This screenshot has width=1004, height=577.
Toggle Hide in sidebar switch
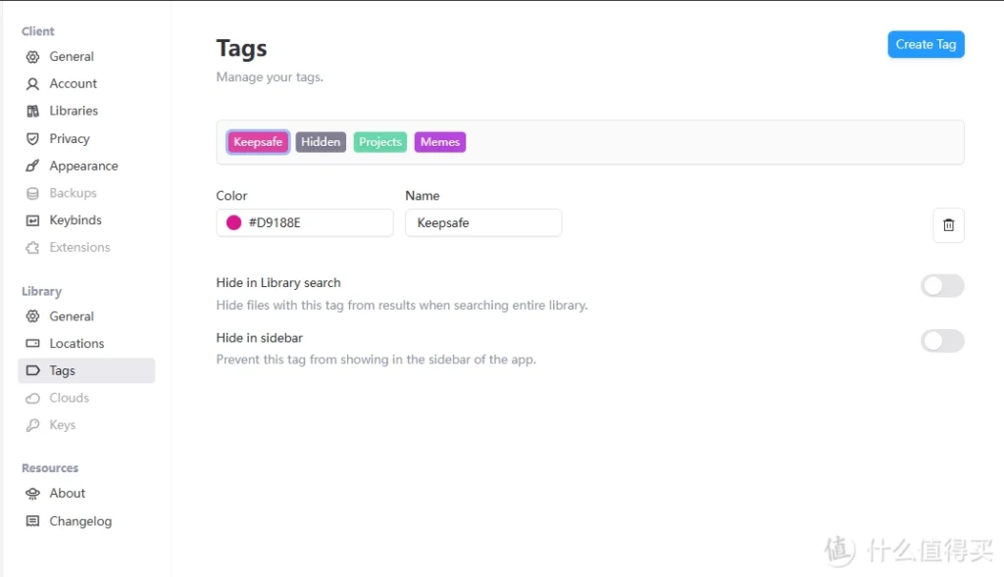[x=942, y=341]
